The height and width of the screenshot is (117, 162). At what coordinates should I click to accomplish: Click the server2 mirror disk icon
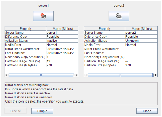(x=119, y=16)
